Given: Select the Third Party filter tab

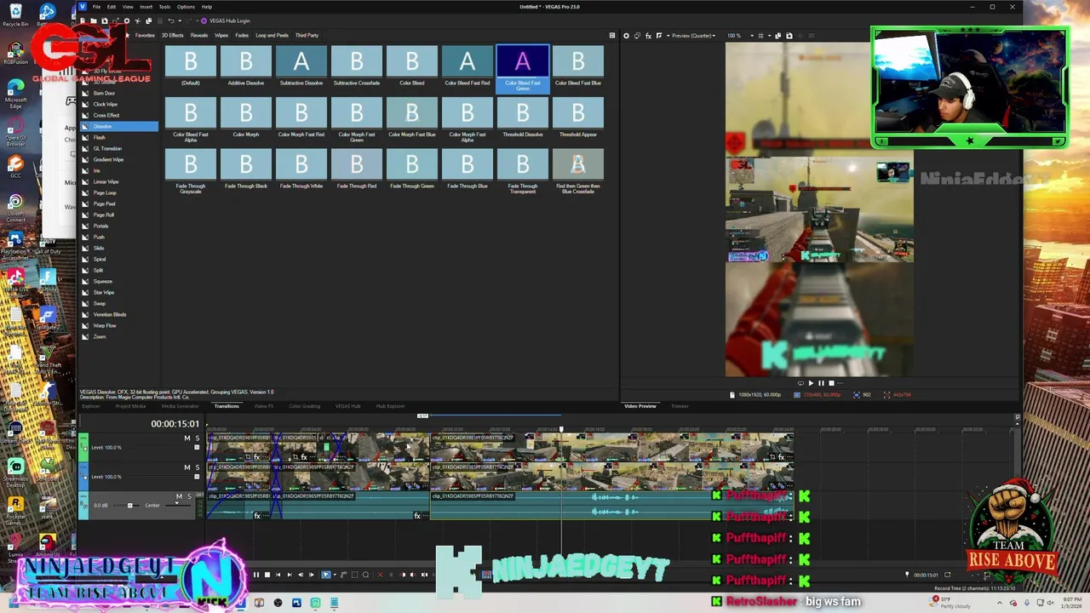Looking at the screenshot, I should click(307, 36).
